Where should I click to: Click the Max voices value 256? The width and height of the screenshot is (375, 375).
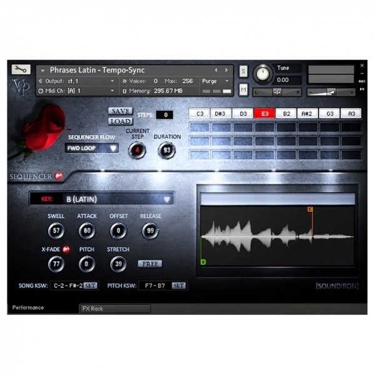(x=187, y=81)
